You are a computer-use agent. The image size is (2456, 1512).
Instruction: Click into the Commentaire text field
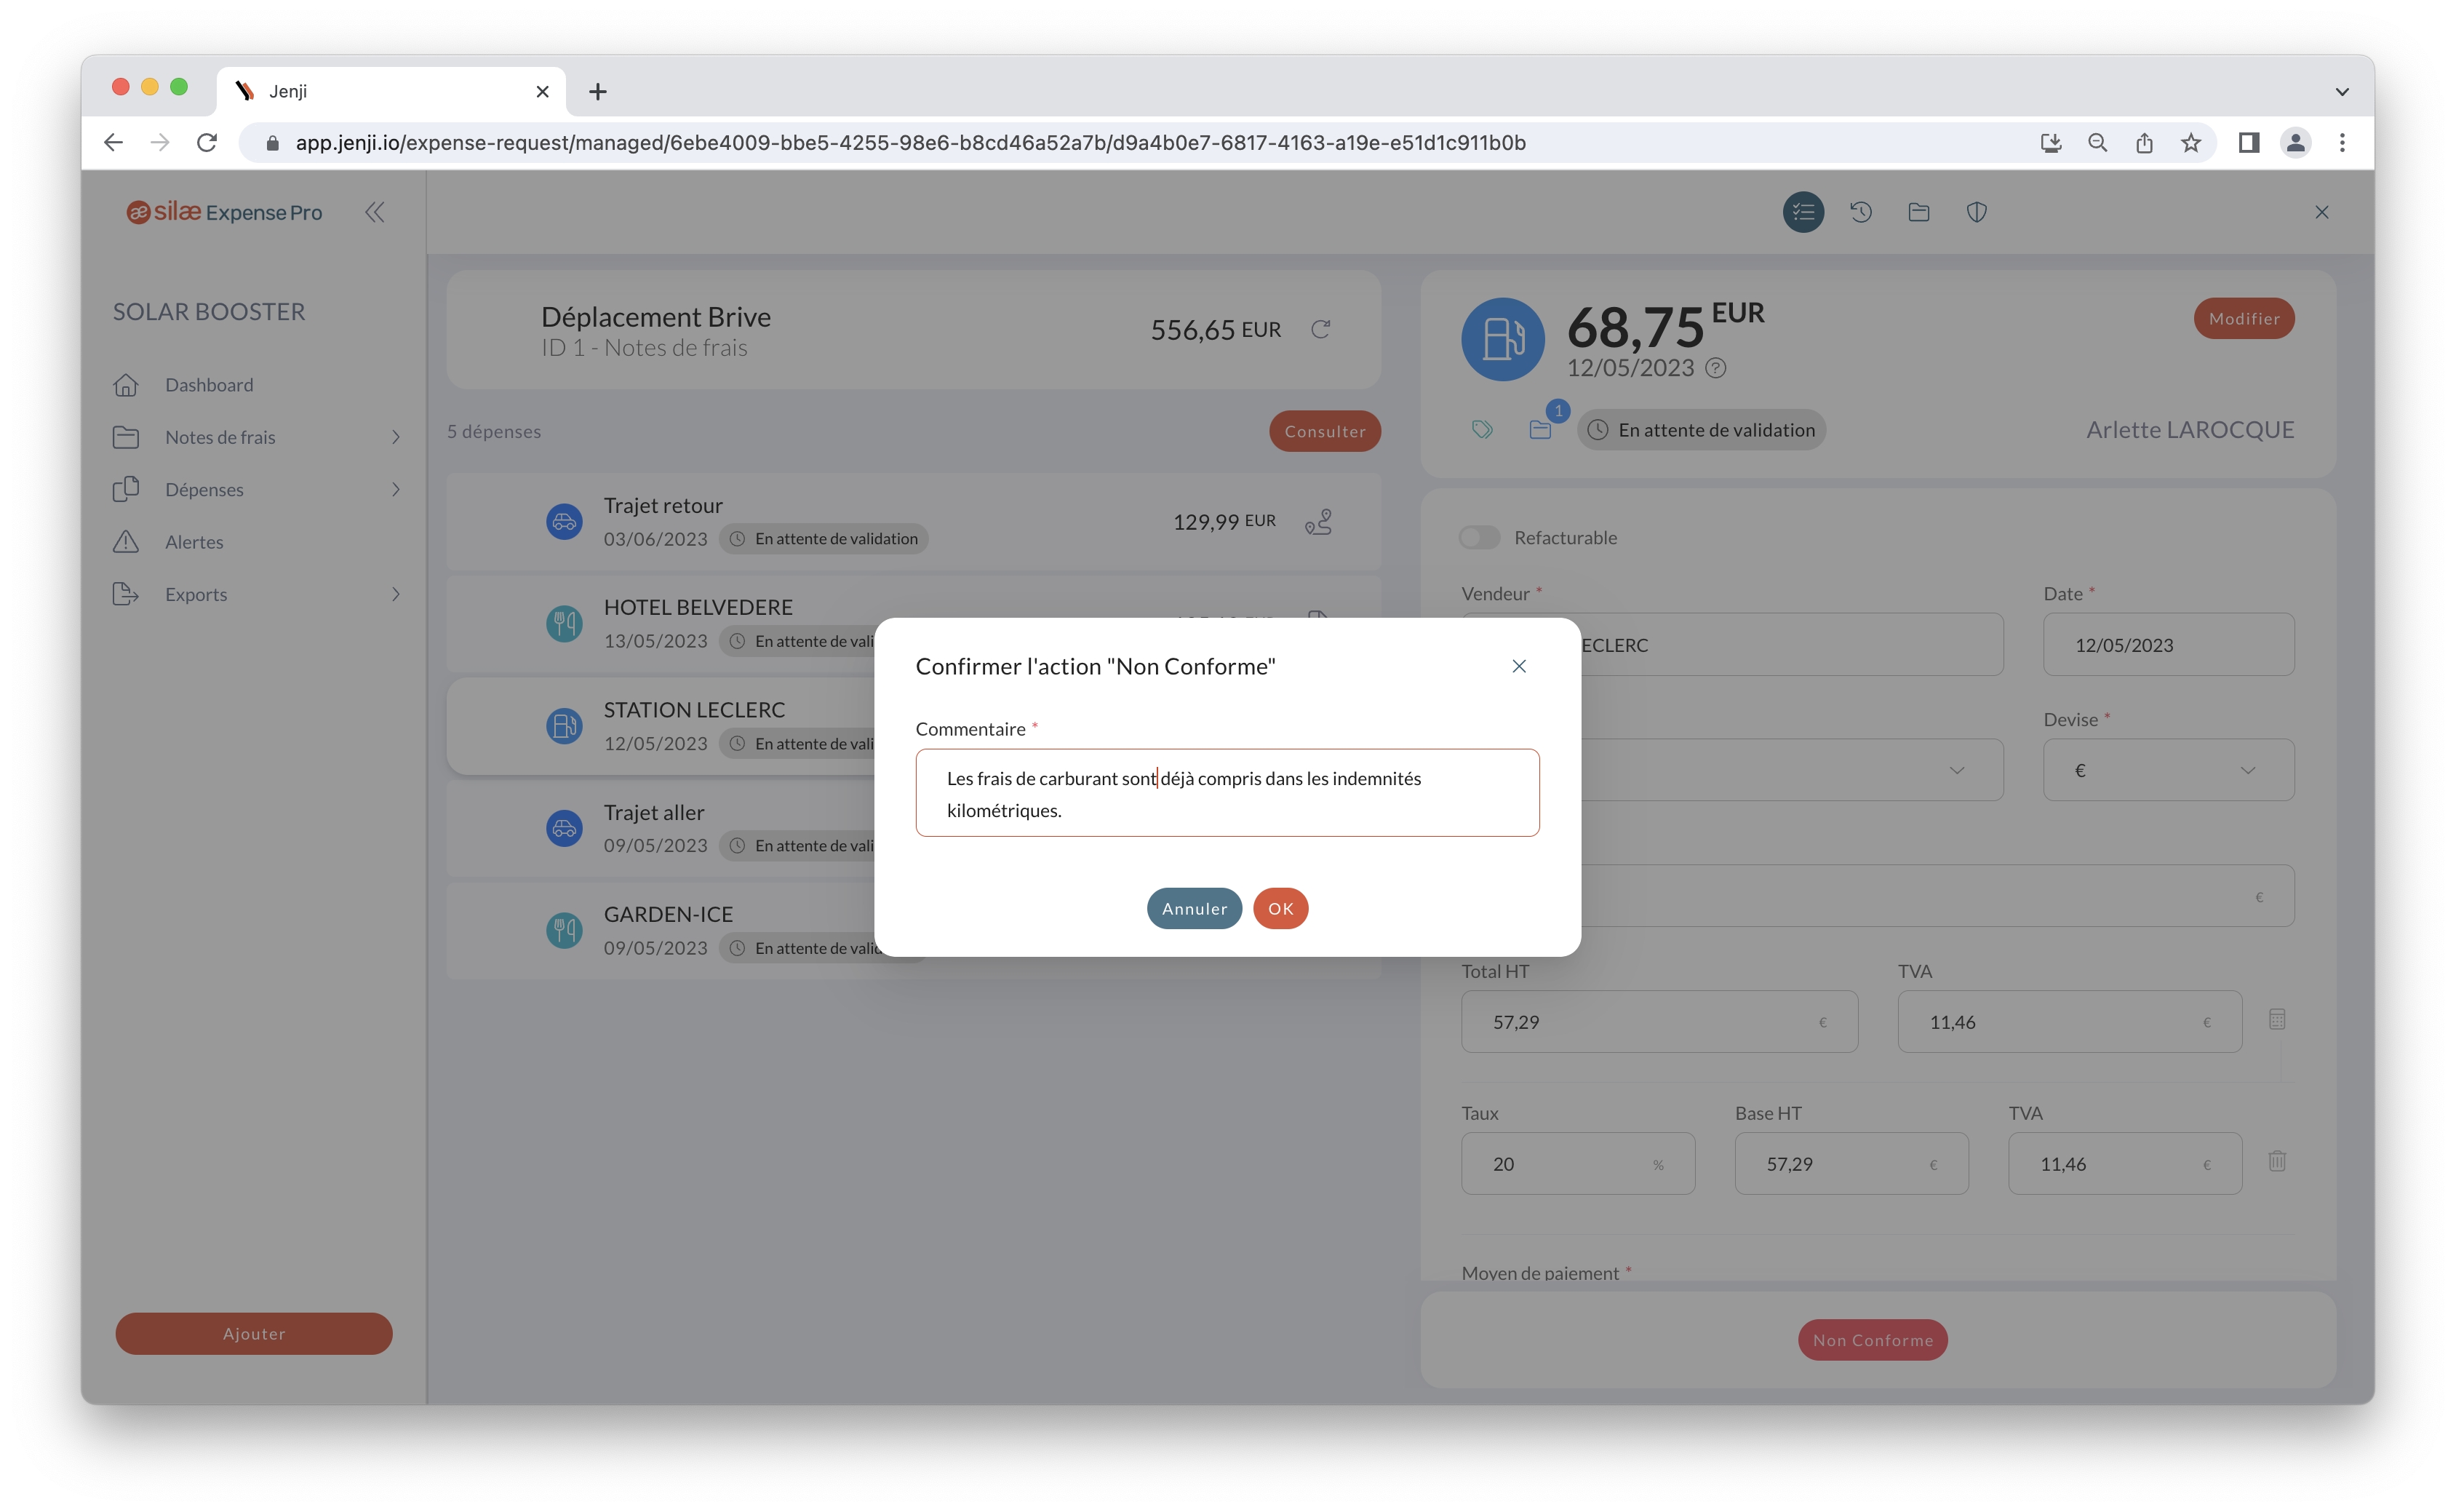(1227, 793)
